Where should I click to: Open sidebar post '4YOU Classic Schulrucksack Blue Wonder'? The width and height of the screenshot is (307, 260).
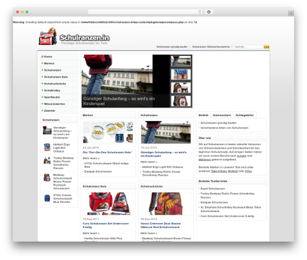63,199
